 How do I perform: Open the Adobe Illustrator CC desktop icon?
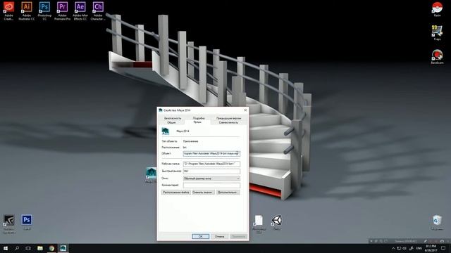coord(27,11)
